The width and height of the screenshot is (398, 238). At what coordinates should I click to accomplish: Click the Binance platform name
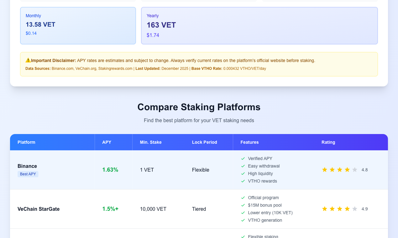click(x=27, y=166)
